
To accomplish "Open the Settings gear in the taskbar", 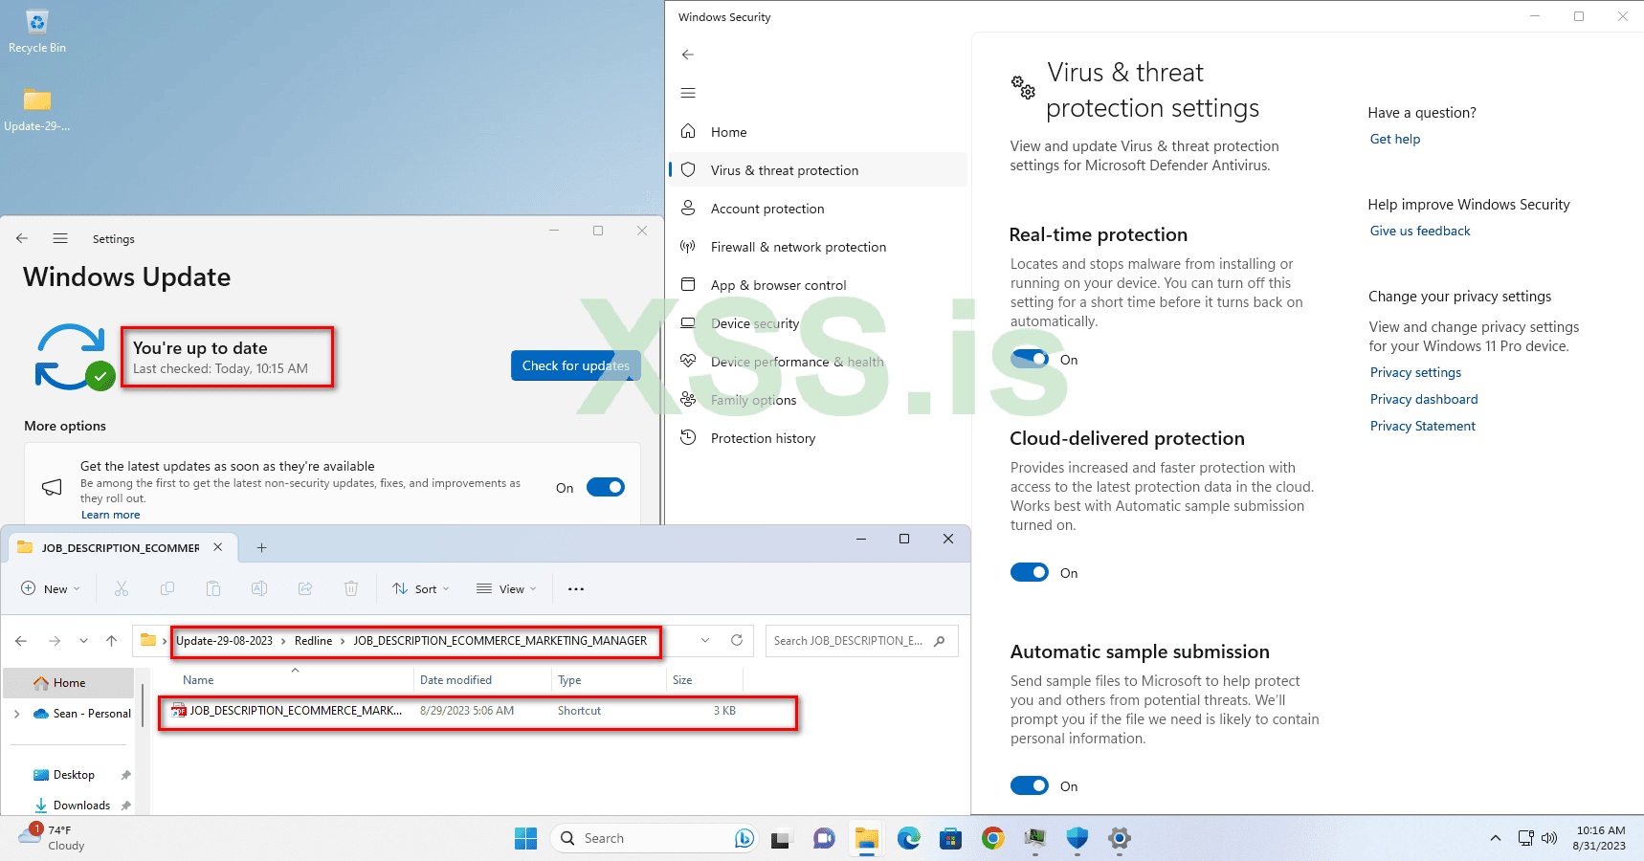I will tap(1119, 839).
